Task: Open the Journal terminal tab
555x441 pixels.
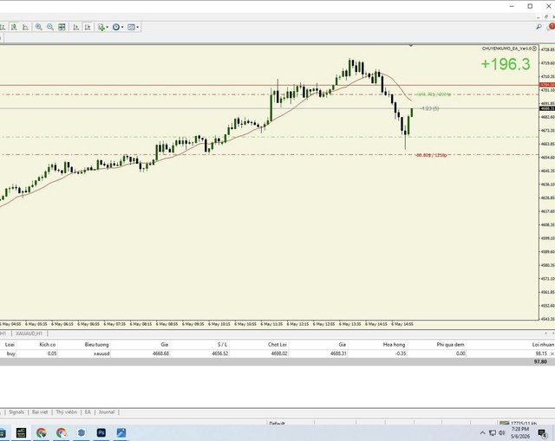Action: point(106,412)
